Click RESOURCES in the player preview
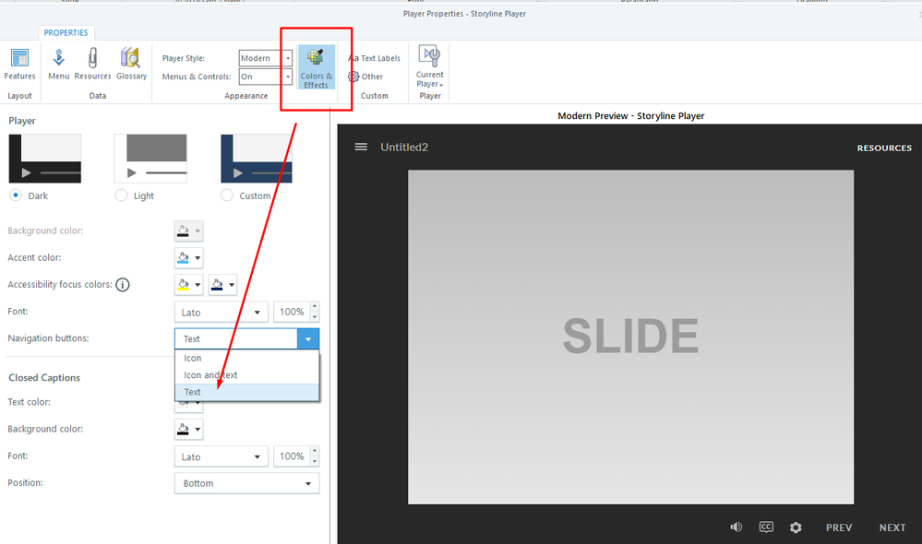Viewport: 922px width, 544px height. pyautogui.click(x=884, y=148)
